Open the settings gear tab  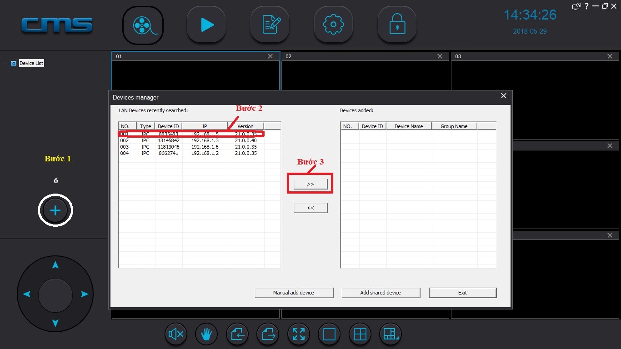[x=334, y=25]
